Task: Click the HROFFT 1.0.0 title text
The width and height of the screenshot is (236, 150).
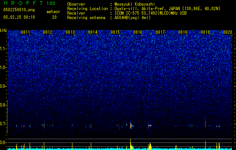Action: click(29, 3)
